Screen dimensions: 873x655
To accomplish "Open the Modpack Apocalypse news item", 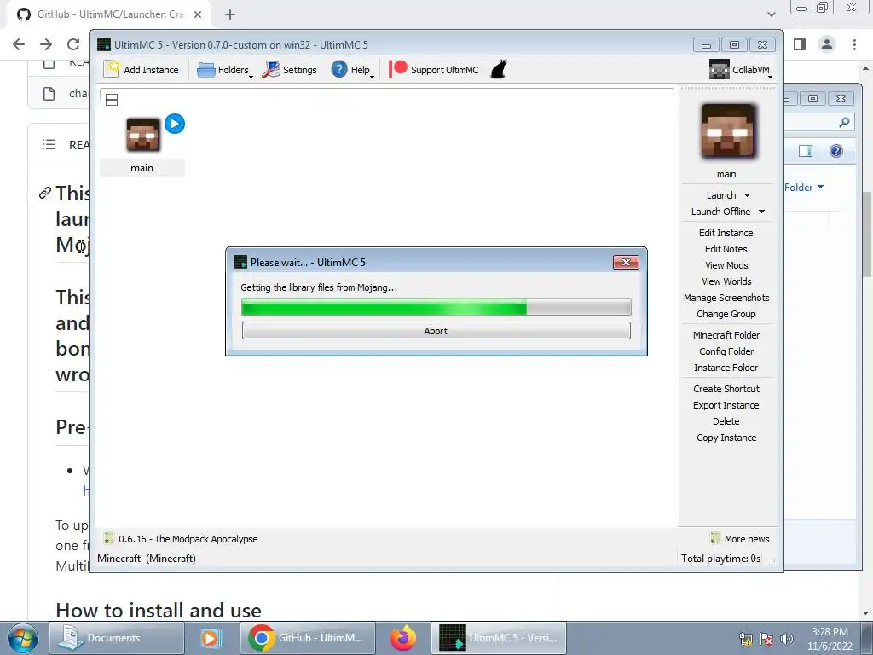I will point(181,539).
